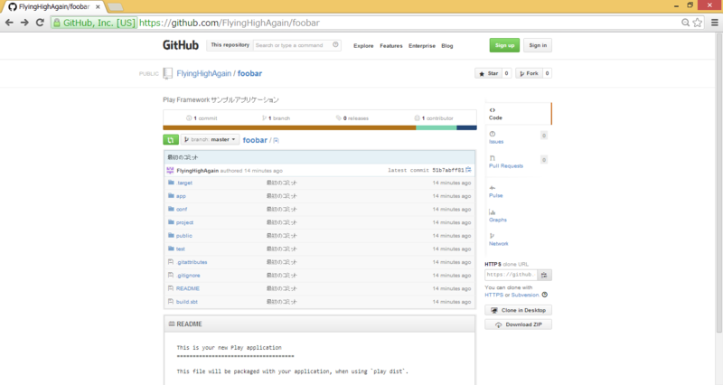Click the green compare and review button
Image resolution: width=723 pixels, height=385 pixels.
tap(171, 140)
